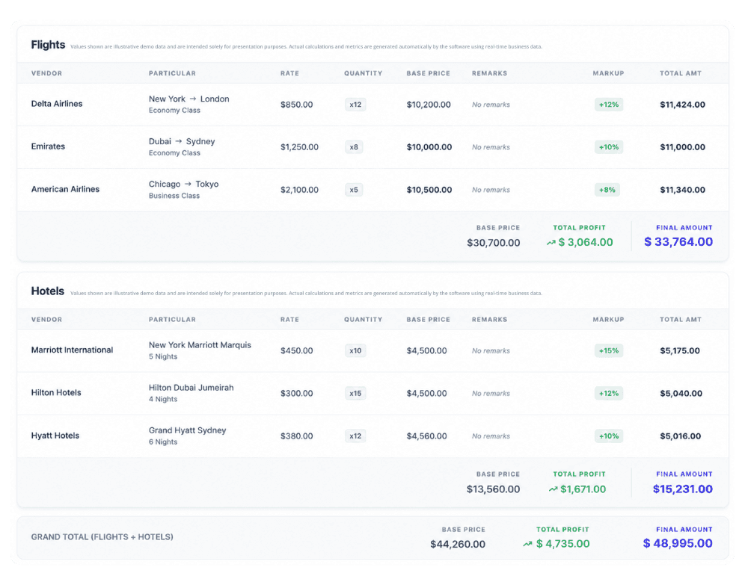Click the arrow between New York and London

pyautogui.click(x=193, y=99)
